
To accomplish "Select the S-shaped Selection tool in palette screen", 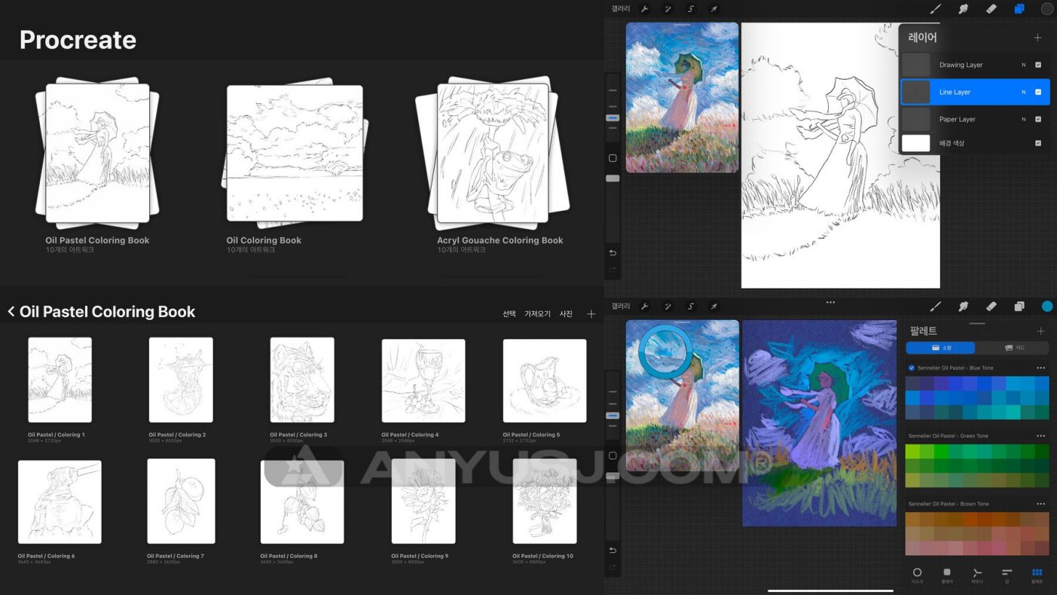I will [x=691, y=307].
